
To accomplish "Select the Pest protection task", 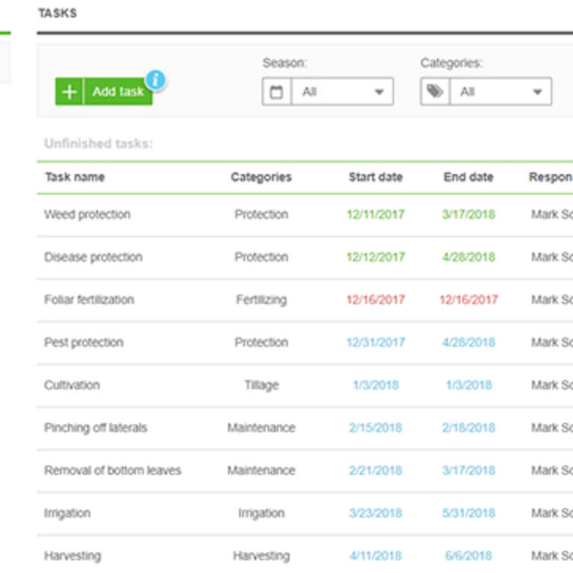I will pyautogui.click(x=84, y=342).
